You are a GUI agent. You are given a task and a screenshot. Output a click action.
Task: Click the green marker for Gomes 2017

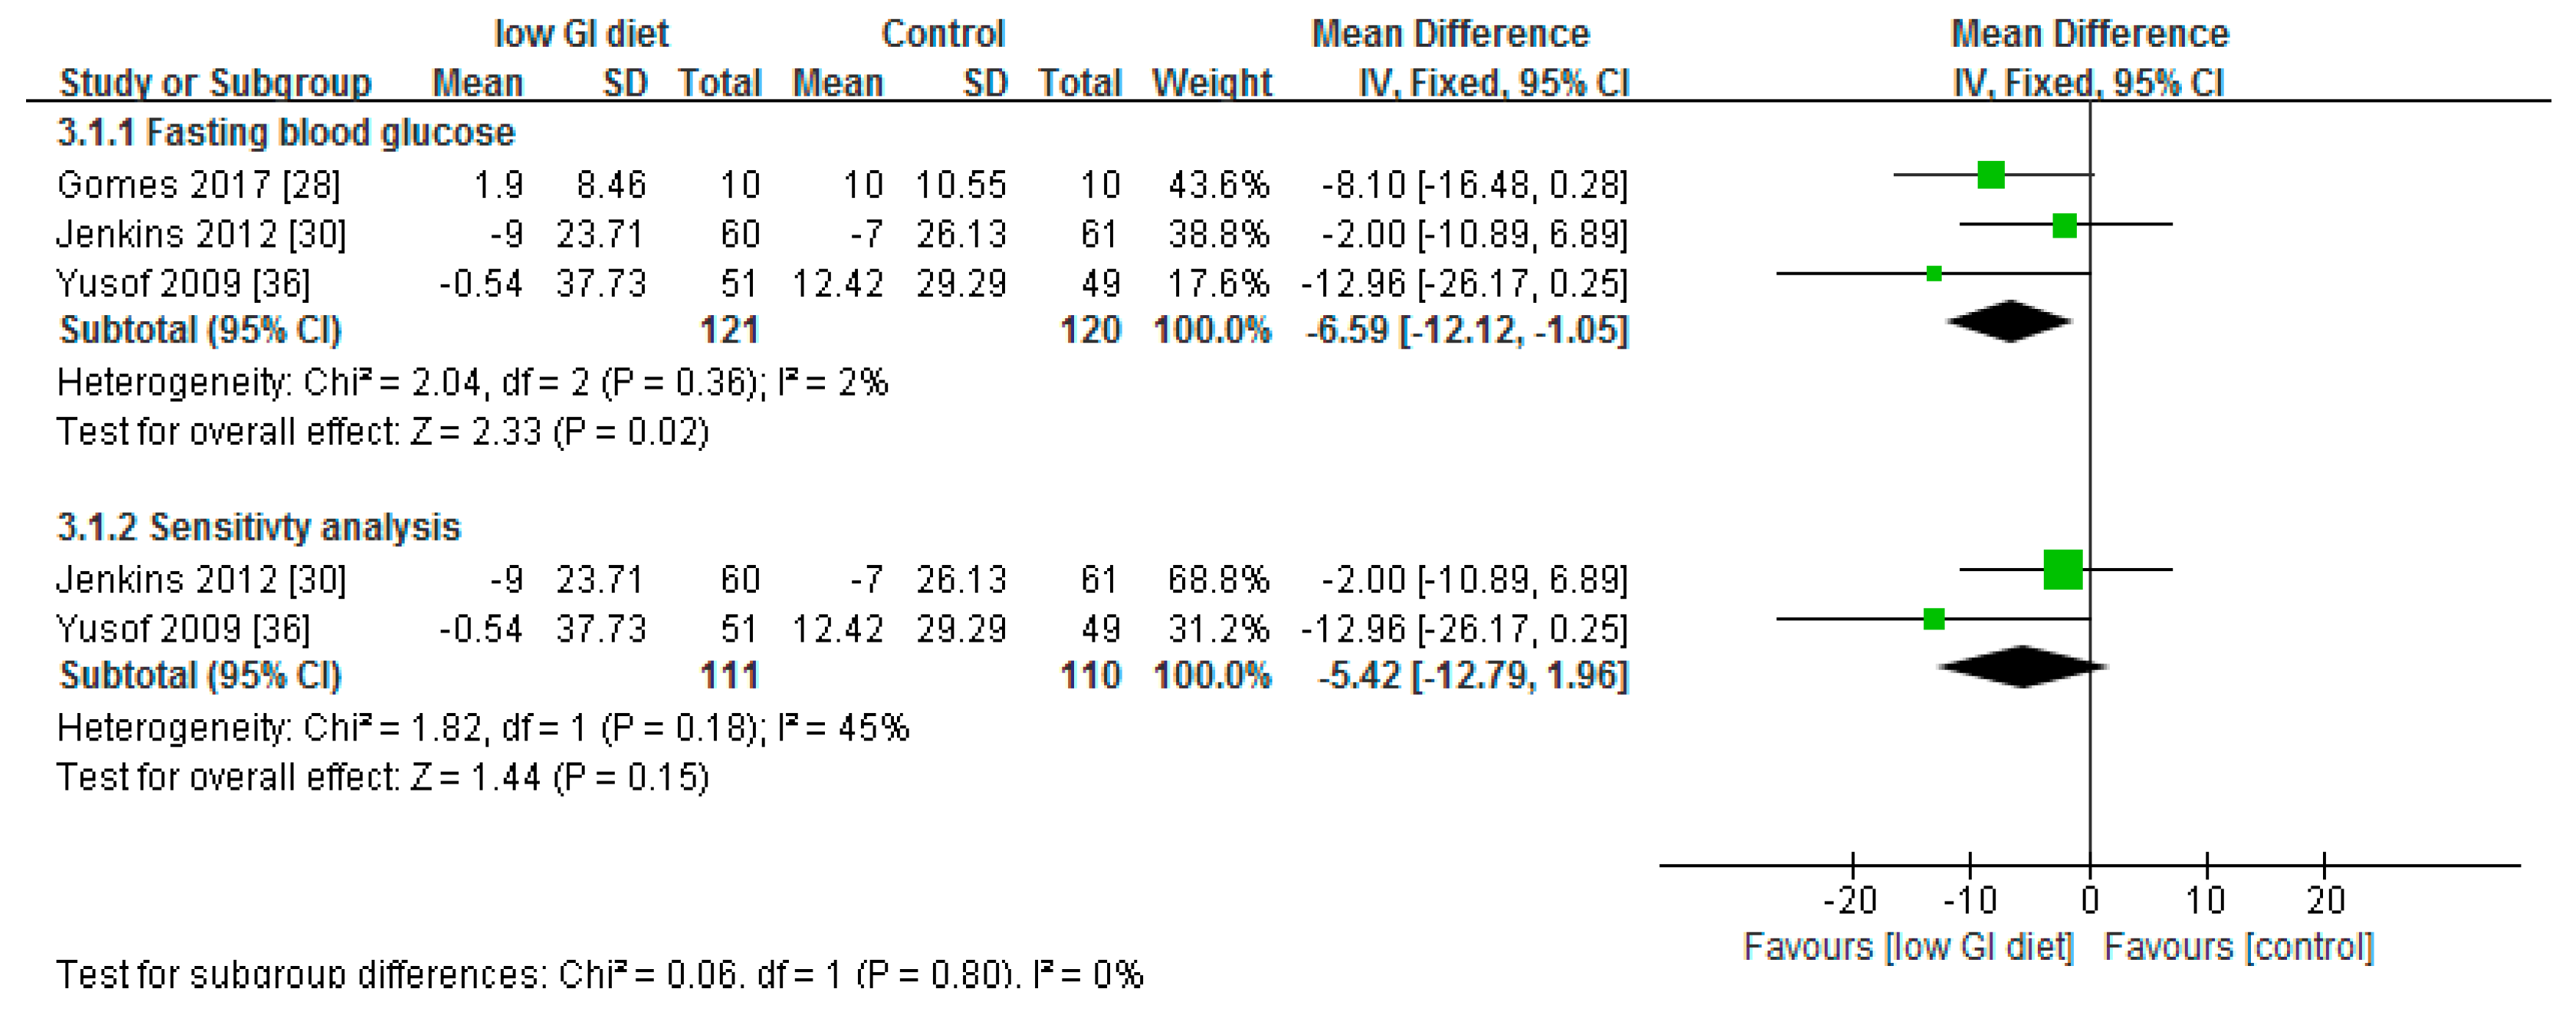pos(1990,175)
